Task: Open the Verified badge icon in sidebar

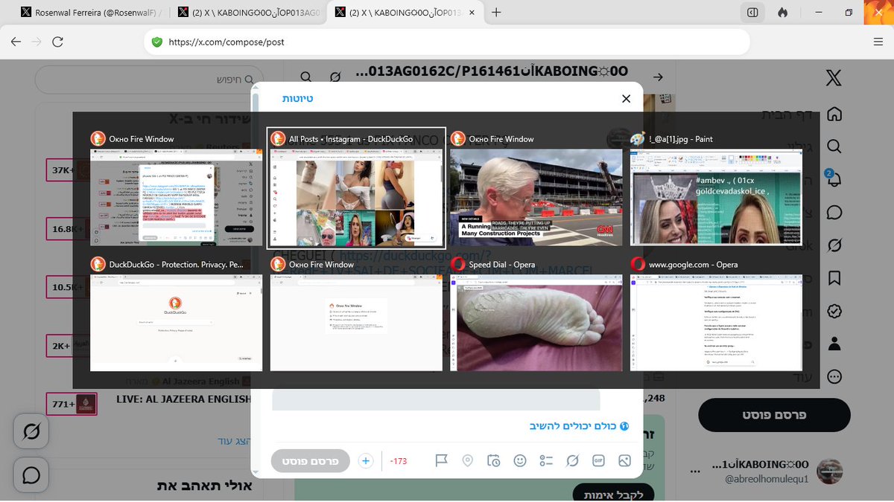Action: [834, 310]
